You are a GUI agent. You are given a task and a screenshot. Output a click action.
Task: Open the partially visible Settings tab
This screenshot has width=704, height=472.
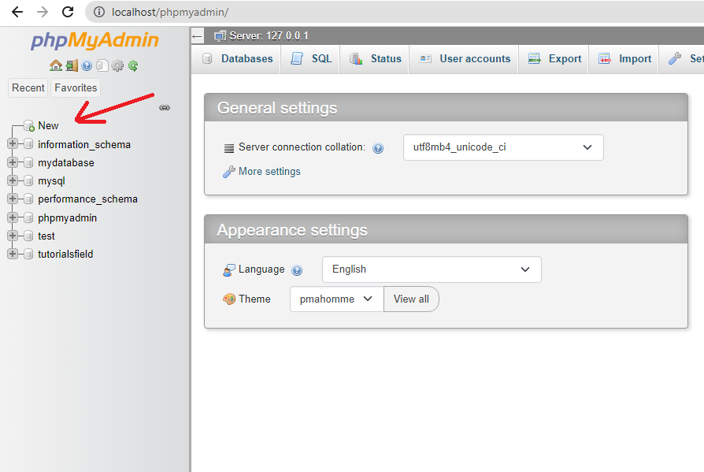pyautogui.click(x=683, y=59)
